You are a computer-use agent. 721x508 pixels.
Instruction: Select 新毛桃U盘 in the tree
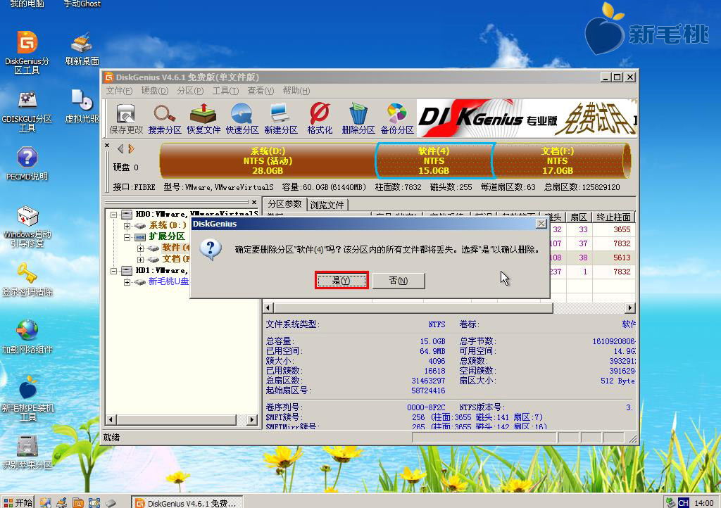(168, 281)
